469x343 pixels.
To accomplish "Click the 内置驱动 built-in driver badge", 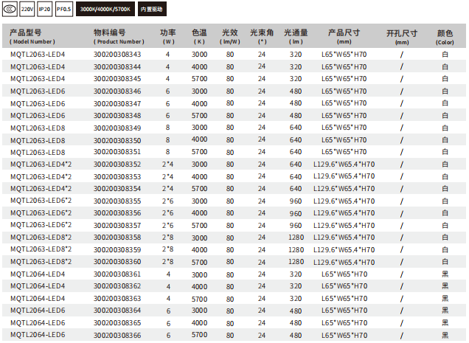I will [x=152, y=9].
